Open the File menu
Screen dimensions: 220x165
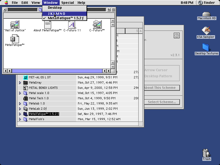(15, 2)
